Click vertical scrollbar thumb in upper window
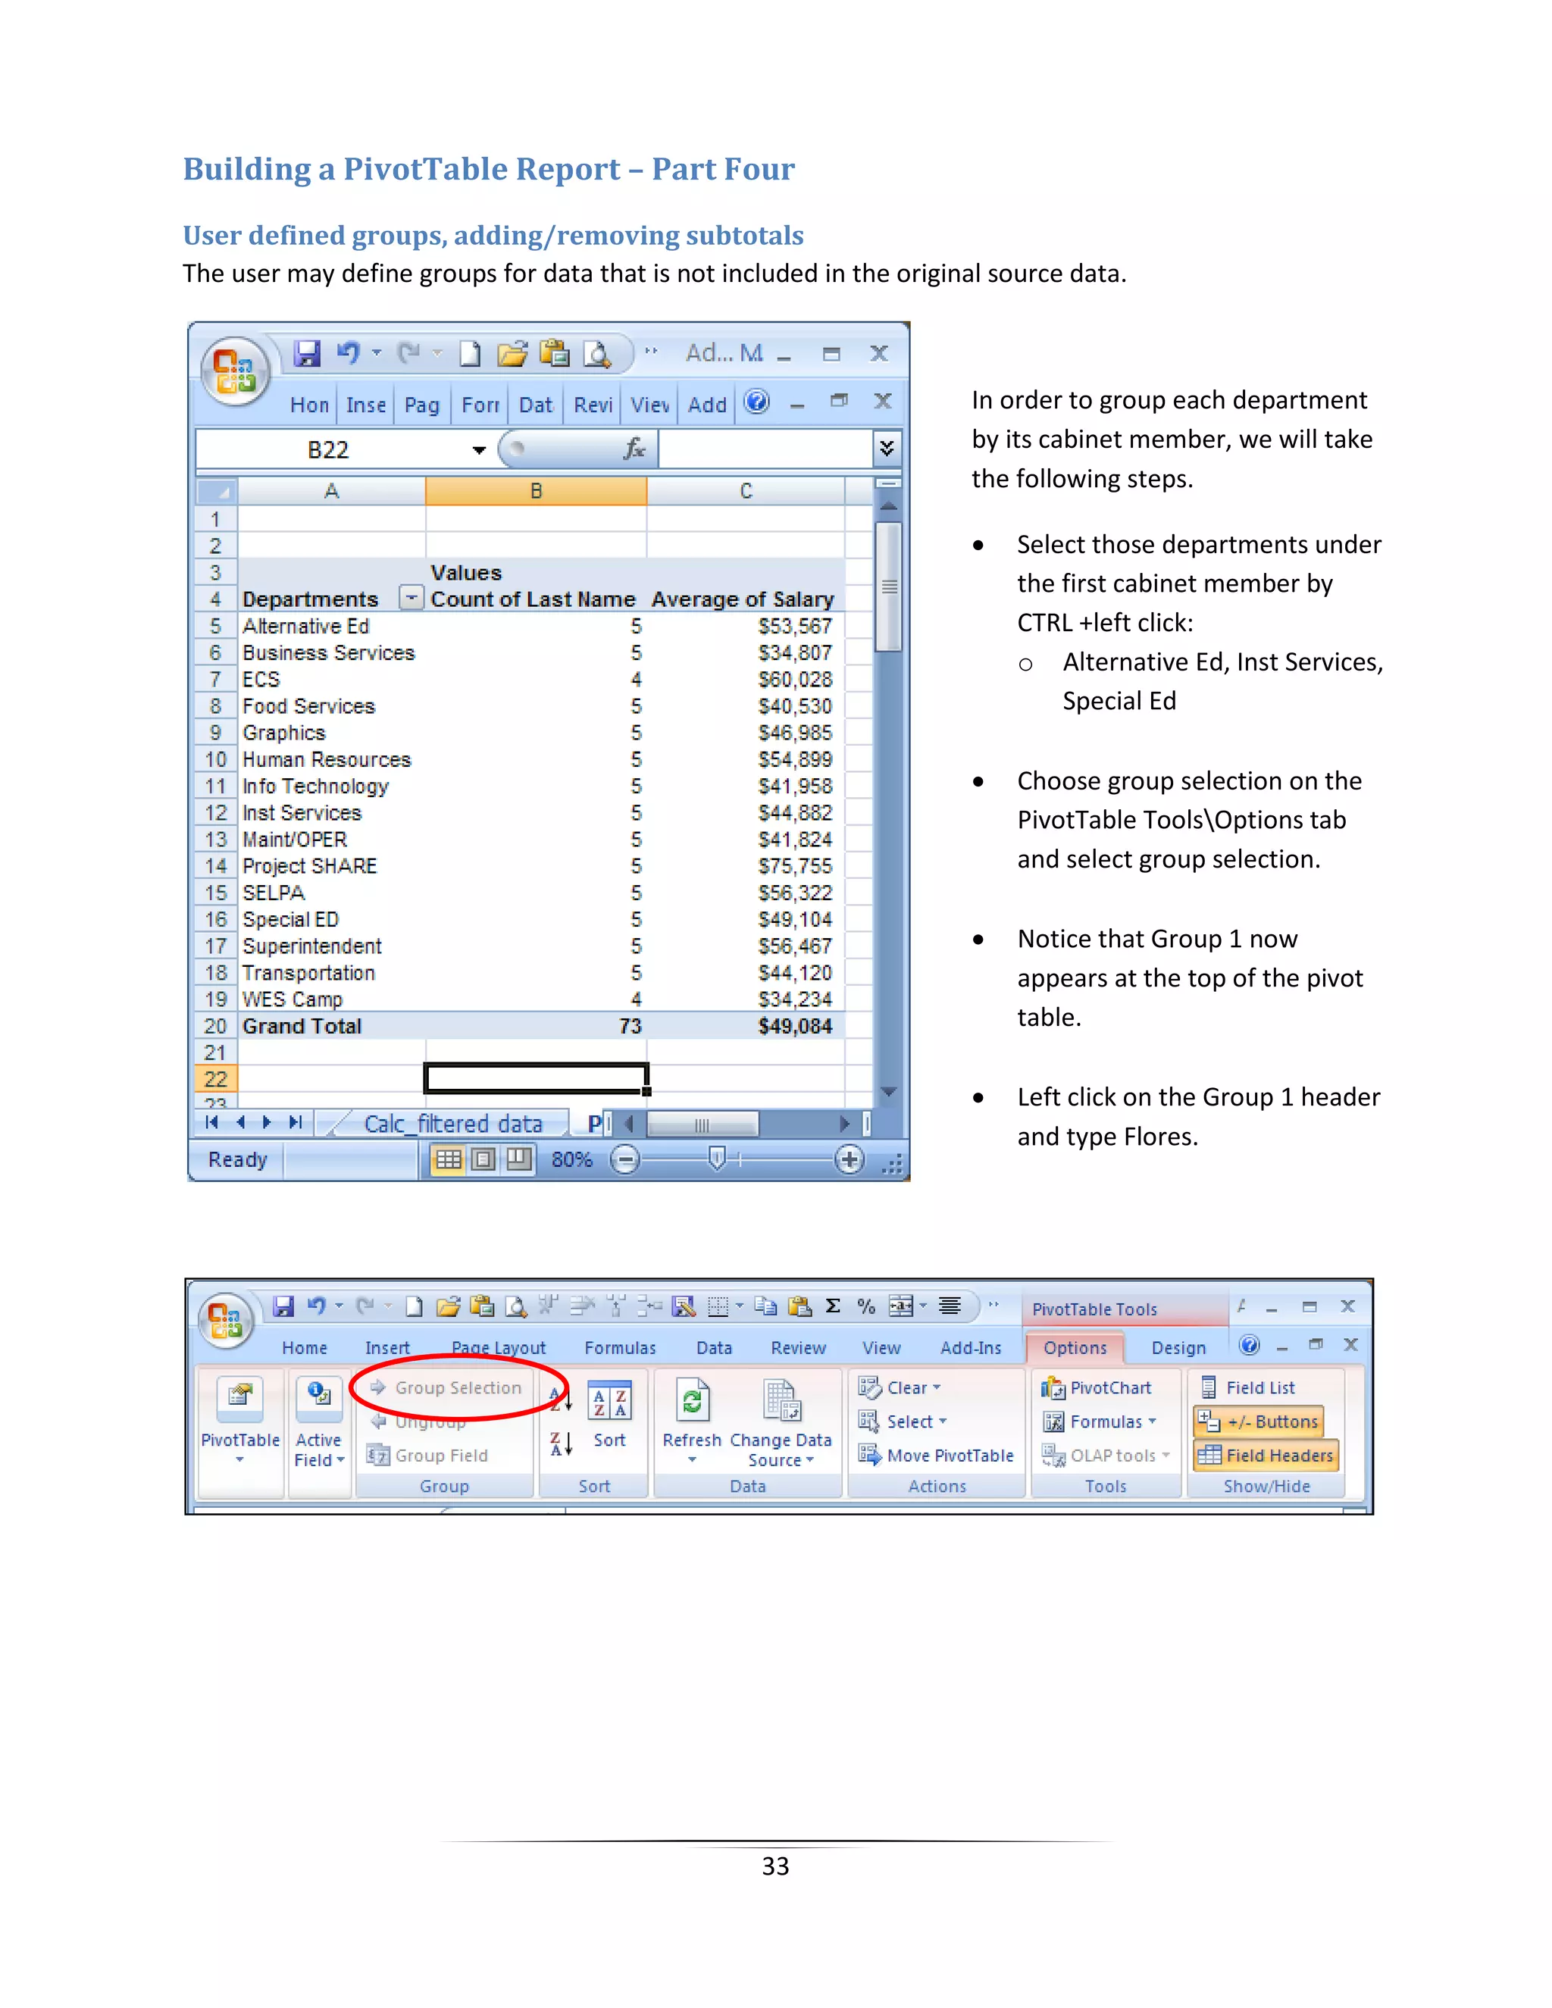 click(888, 586)
